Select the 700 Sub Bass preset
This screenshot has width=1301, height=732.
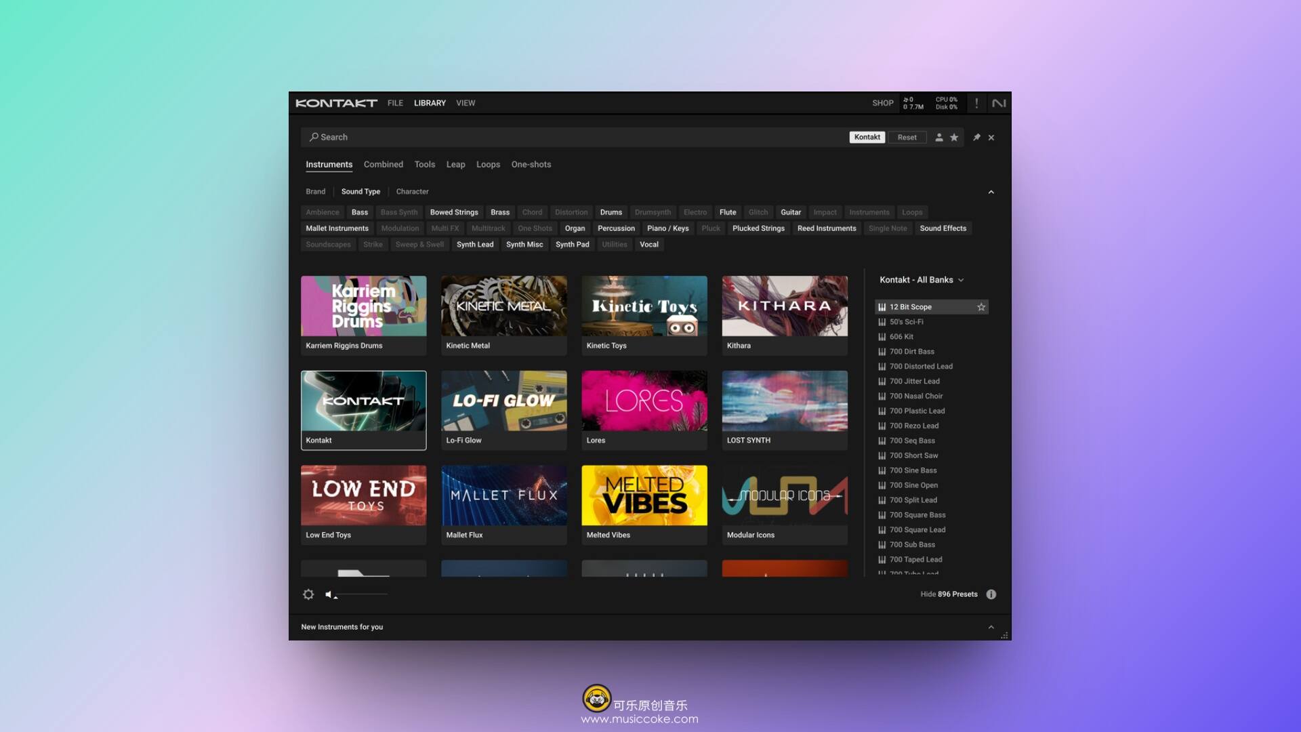[x=932, y=545]
